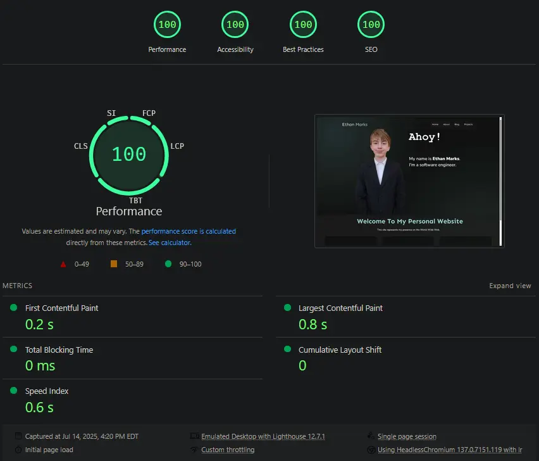The height and width of the screenshot is (461, 539).
Task: Click the green dot beside Total Blocking Time
Action: (x=14, y=349)
